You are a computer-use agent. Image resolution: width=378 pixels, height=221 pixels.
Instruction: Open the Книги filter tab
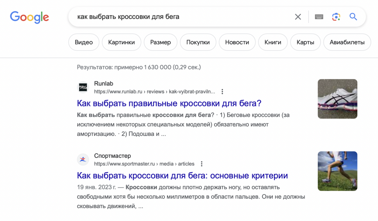tap(273, 42)
